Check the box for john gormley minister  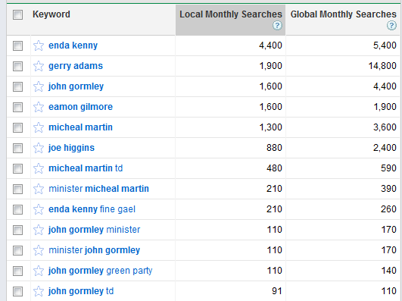point(18,230)
